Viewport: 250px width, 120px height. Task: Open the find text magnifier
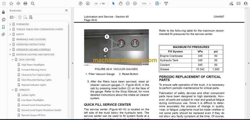33,4
